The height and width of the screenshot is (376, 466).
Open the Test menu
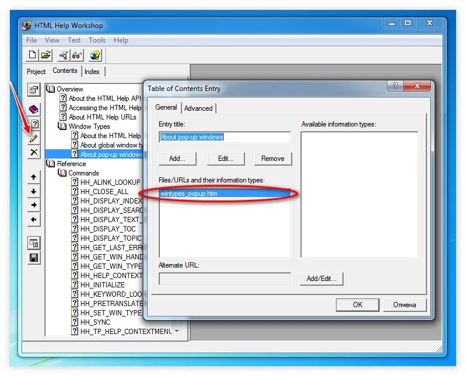tap(74, 40)
